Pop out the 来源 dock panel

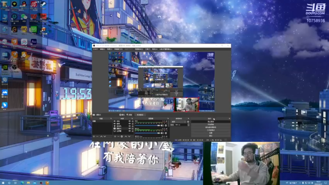[x=132, y=118]
